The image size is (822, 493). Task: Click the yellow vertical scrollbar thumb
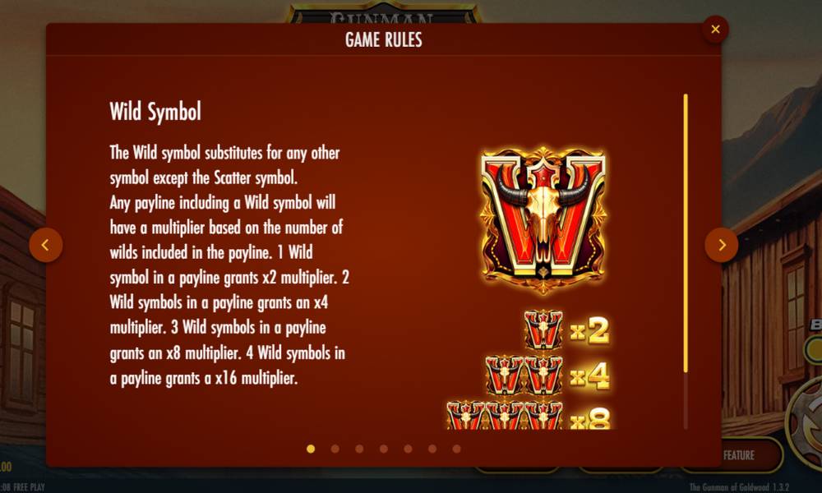point(686,233)
